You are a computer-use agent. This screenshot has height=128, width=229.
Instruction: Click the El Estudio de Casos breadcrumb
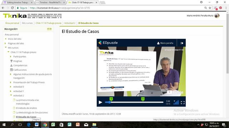[88, 23]
